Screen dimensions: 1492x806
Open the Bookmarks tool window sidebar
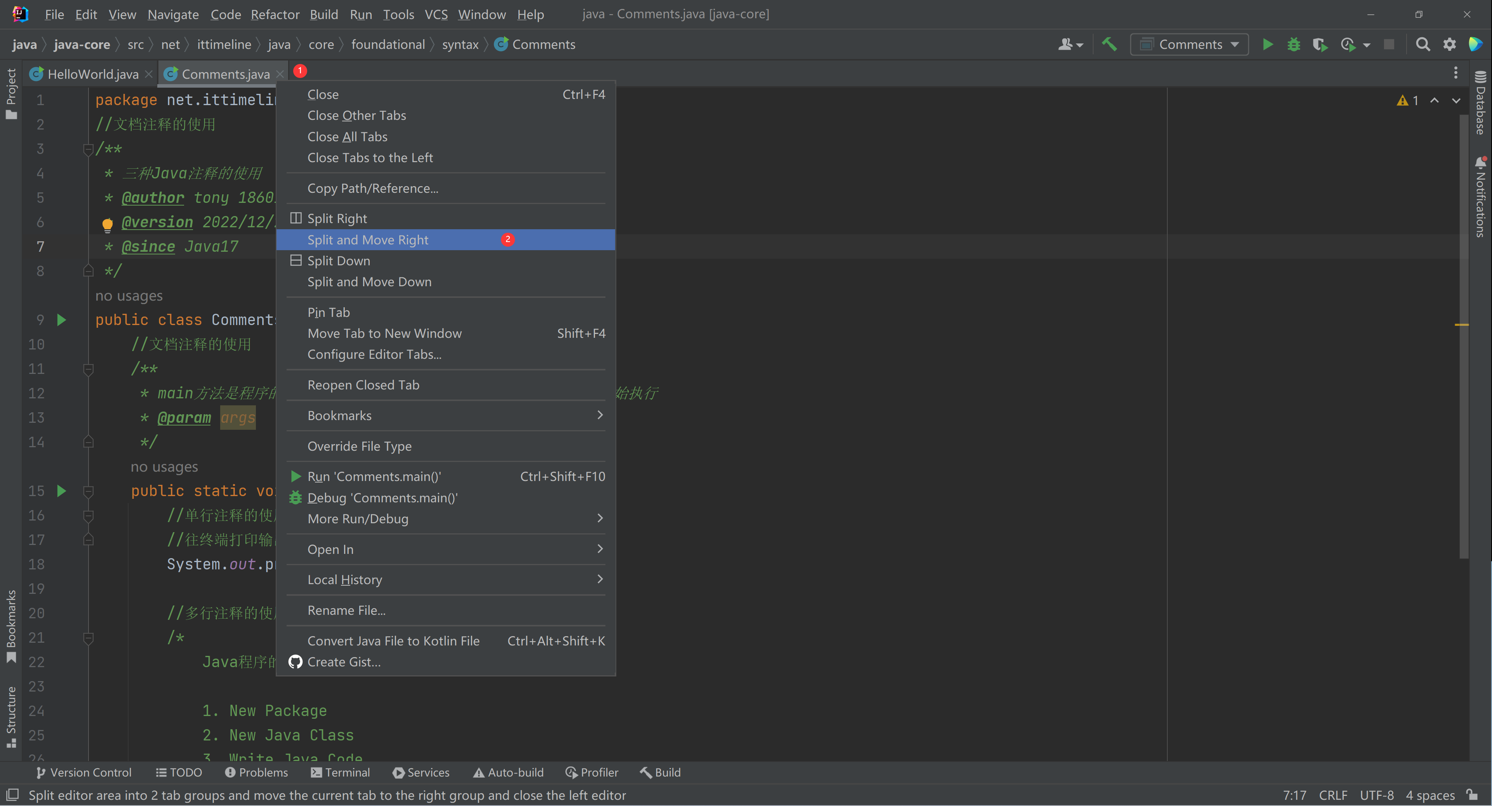click(11, 626)
